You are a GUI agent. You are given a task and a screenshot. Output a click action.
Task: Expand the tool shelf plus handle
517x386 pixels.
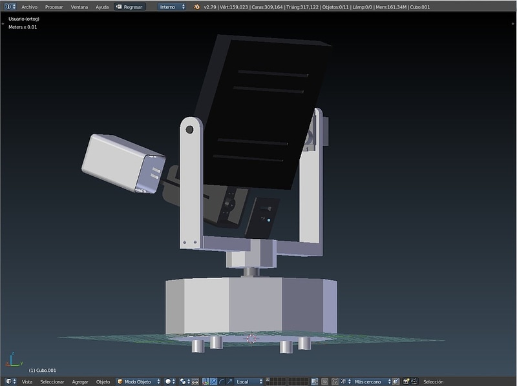pyautogui.click(x=3, y=24)
